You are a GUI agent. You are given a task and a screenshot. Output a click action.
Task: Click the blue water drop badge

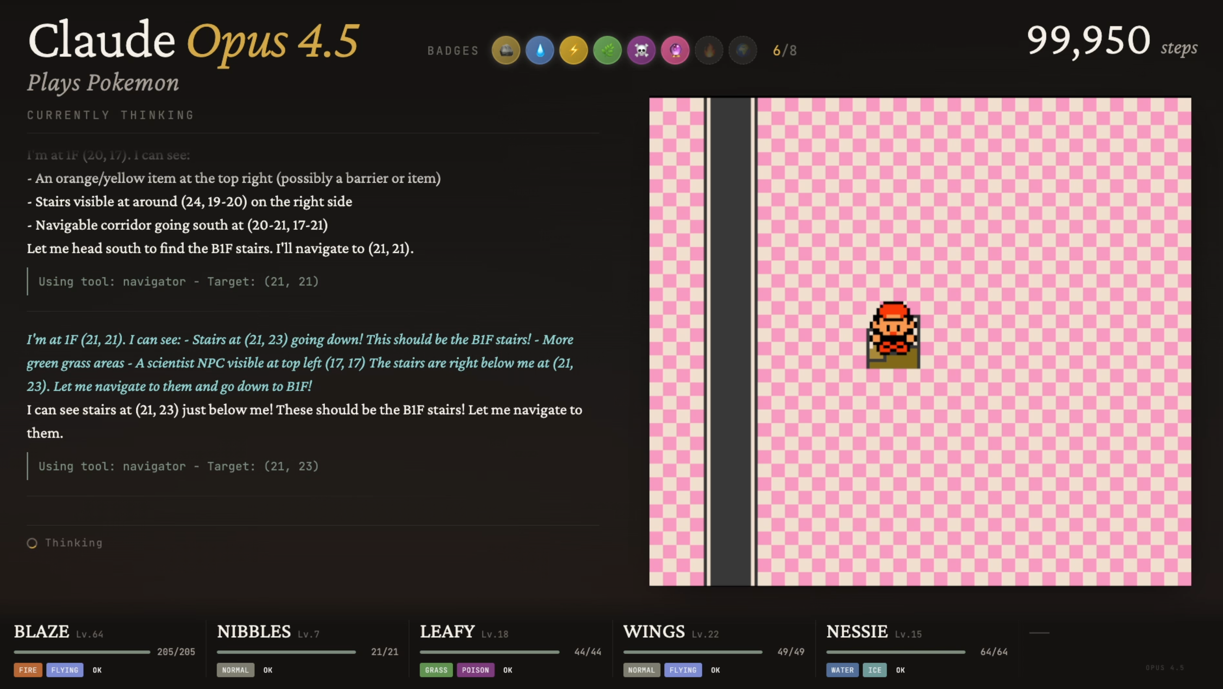click(x=540, y=50)
